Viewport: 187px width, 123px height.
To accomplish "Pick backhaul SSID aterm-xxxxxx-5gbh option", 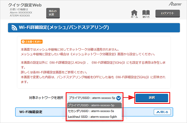I will tap(92, 117).
